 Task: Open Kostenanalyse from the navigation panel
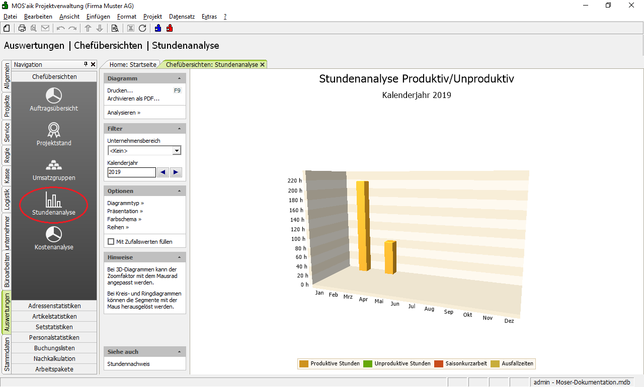(x=54, y=234)
